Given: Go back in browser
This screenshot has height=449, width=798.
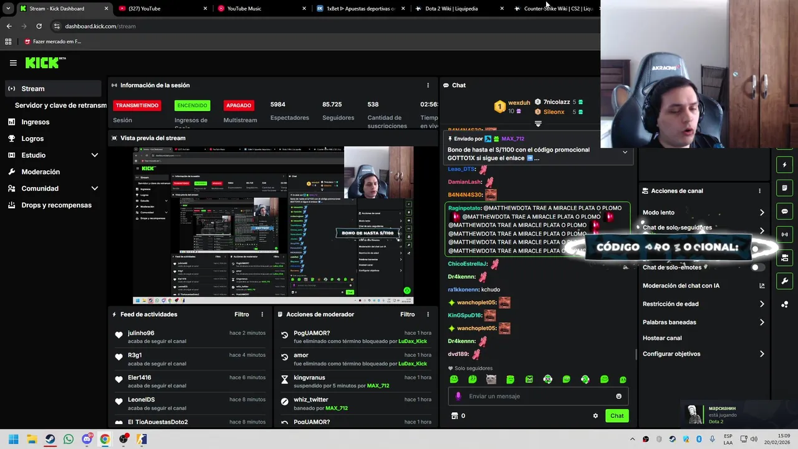Looking at the screenshot, I should point(9,26).
